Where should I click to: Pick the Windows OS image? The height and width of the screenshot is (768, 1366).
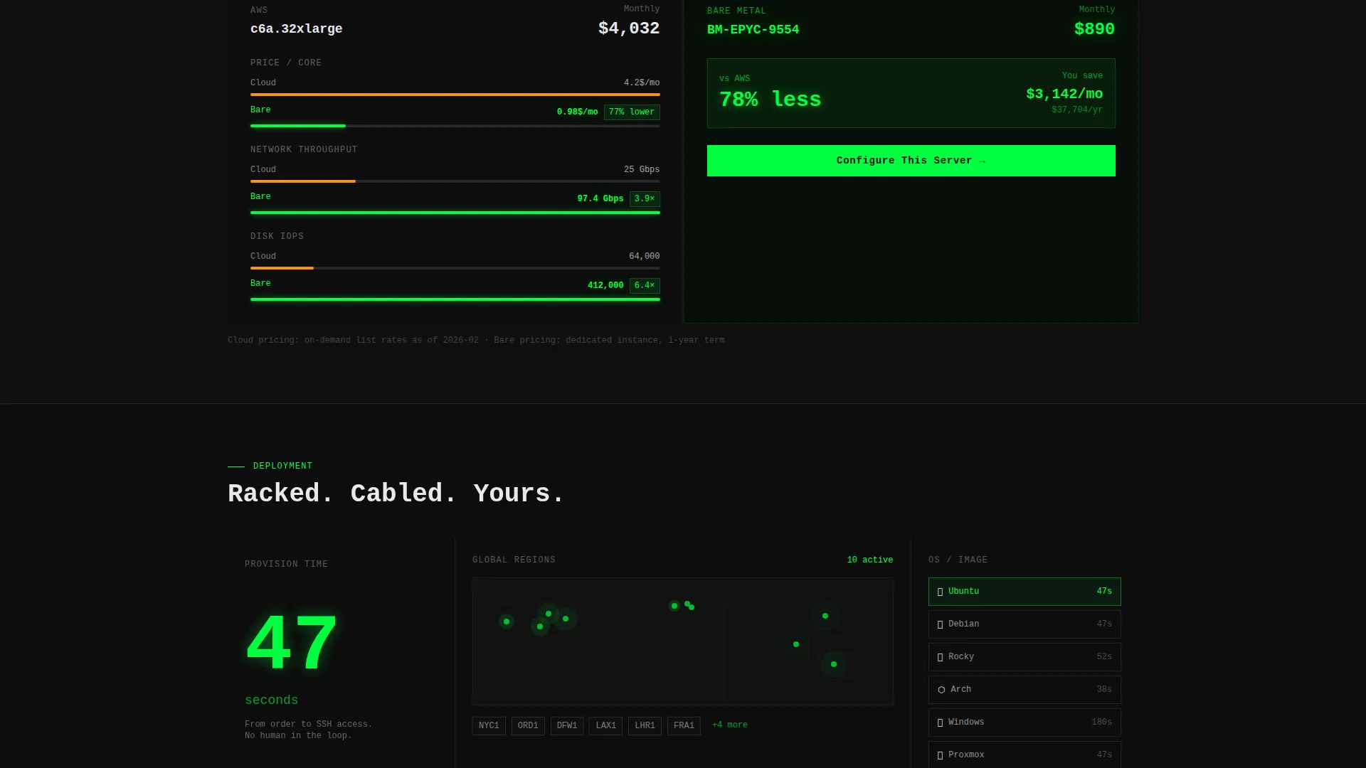(x=1024, y=722)
